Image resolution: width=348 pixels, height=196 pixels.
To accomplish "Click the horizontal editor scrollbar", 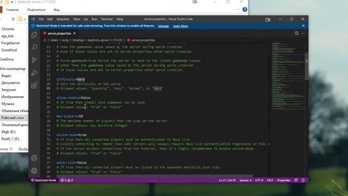I will click(x=154, y=176).
